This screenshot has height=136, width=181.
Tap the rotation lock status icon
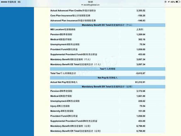165,2
